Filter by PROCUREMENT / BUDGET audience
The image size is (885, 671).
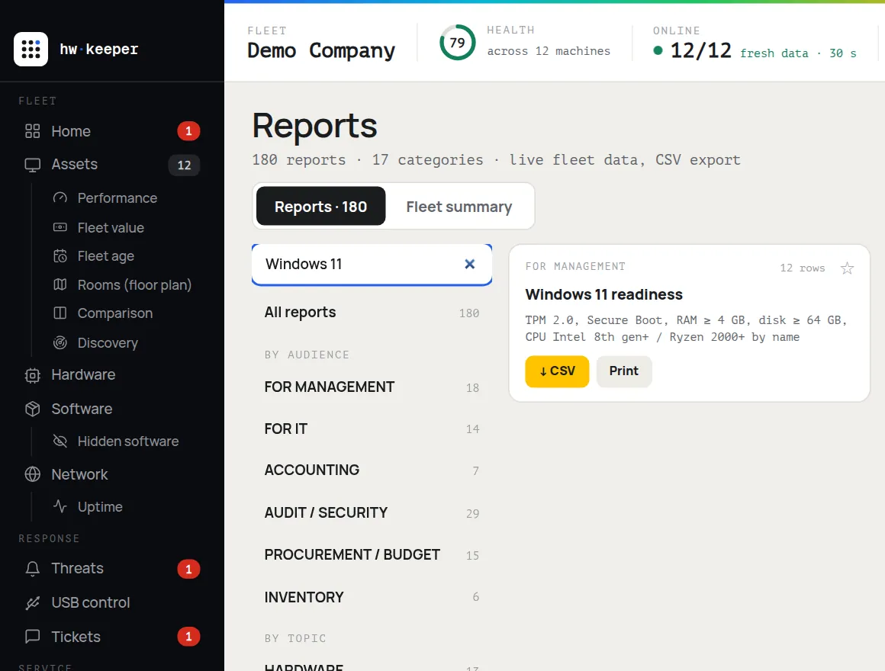coord(372,555)
